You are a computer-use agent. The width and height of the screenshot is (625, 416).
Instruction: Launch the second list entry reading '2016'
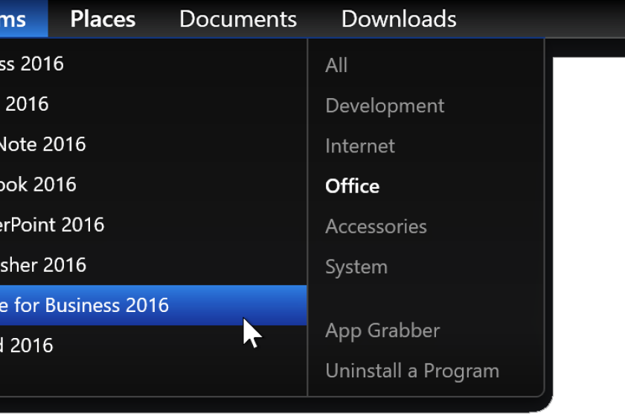pyautogui.click(x=153, y=104)
